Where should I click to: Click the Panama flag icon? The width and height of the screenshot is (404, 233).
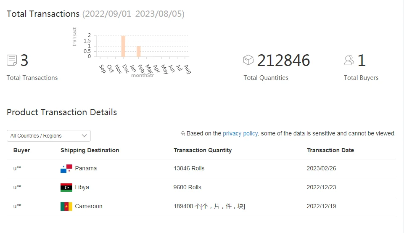coord(66,169)
